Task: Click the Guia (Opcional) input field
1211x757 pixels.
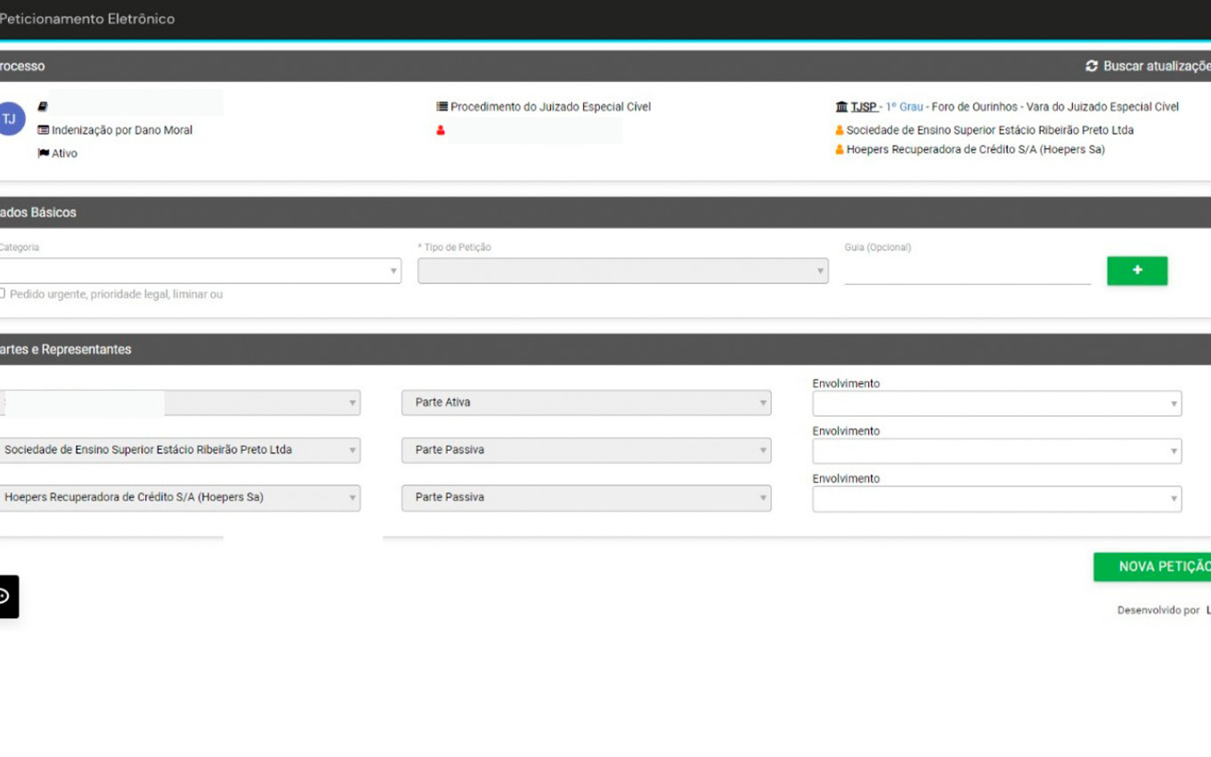Action: coord(967,271)
